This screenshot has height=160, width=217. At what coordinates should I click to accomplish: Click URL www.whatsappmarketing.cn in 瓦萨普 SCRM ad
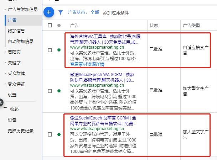tap(97, 129)
